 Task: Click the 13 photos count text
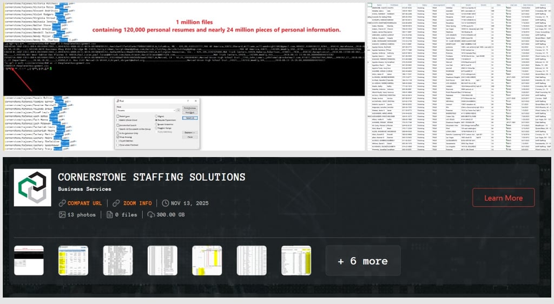tap(81, 214)
